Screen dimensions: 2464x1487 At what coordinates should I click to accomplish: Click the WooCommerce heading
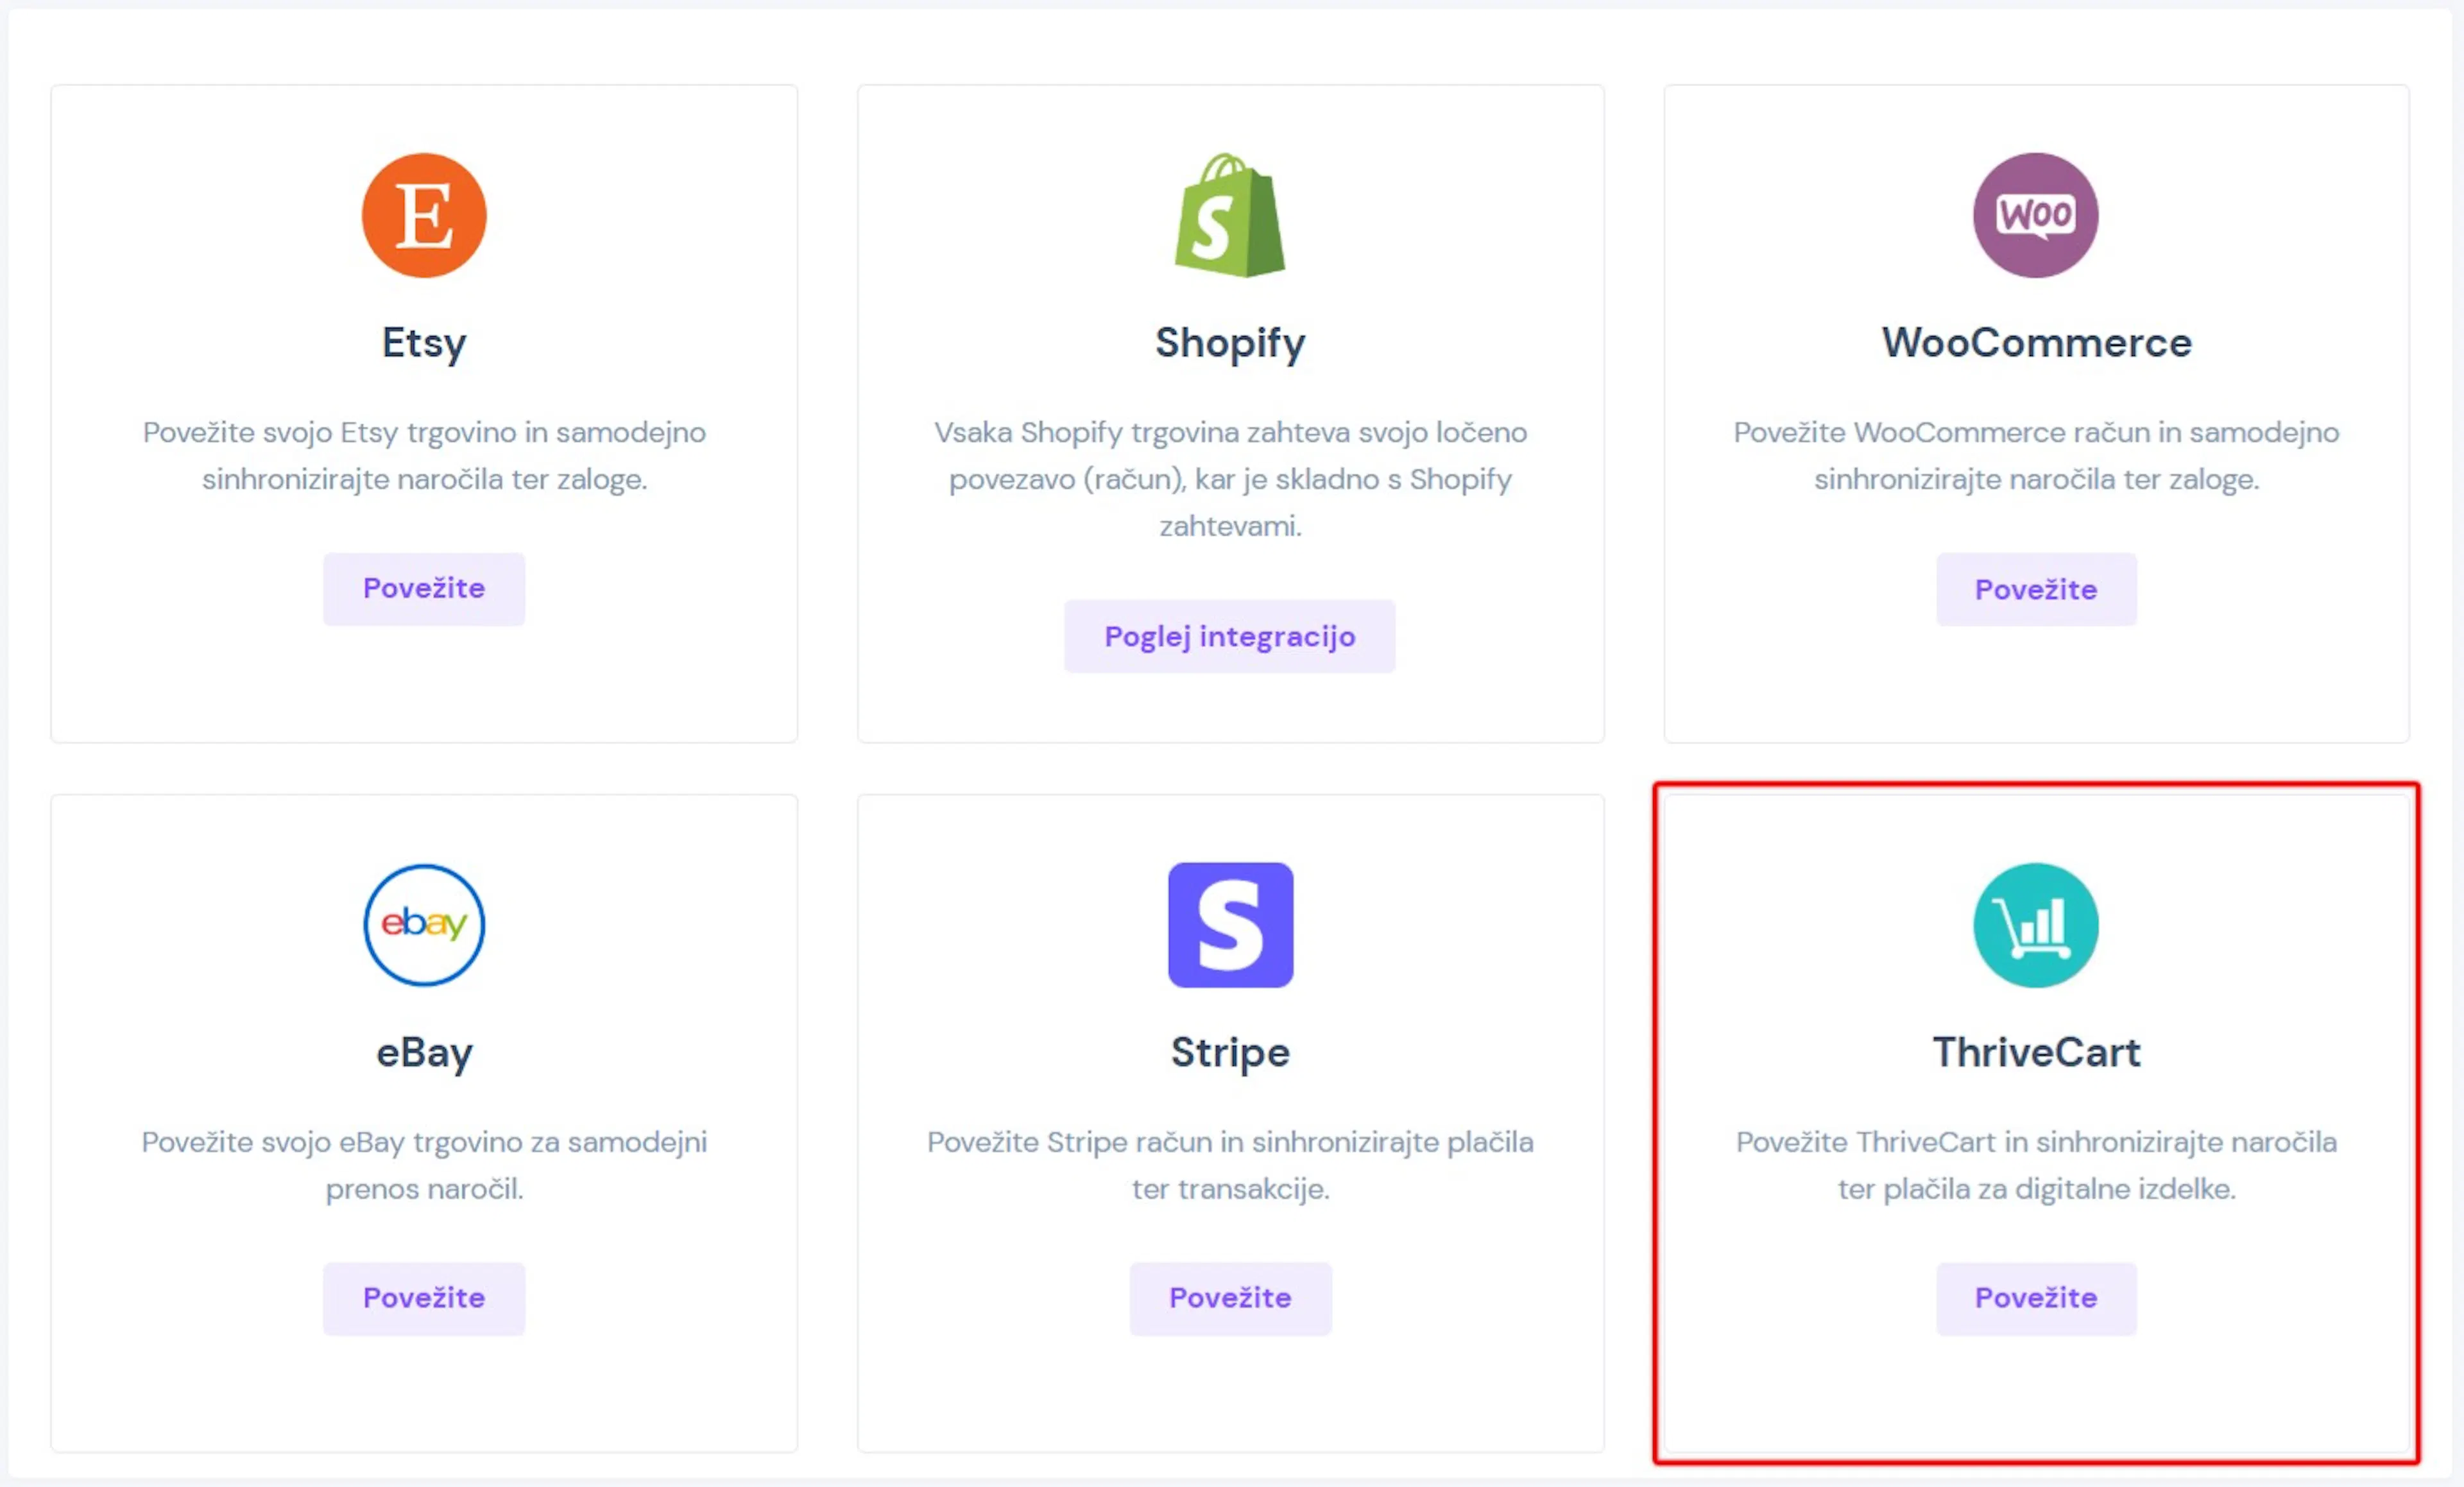2036,343
